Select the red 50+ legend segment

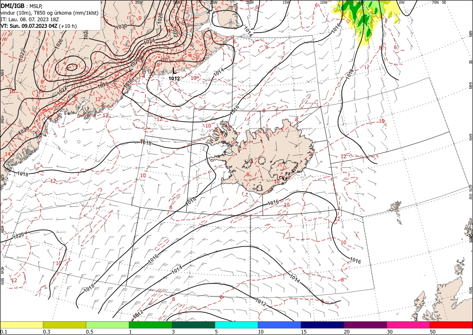click(x=451, y=325)
